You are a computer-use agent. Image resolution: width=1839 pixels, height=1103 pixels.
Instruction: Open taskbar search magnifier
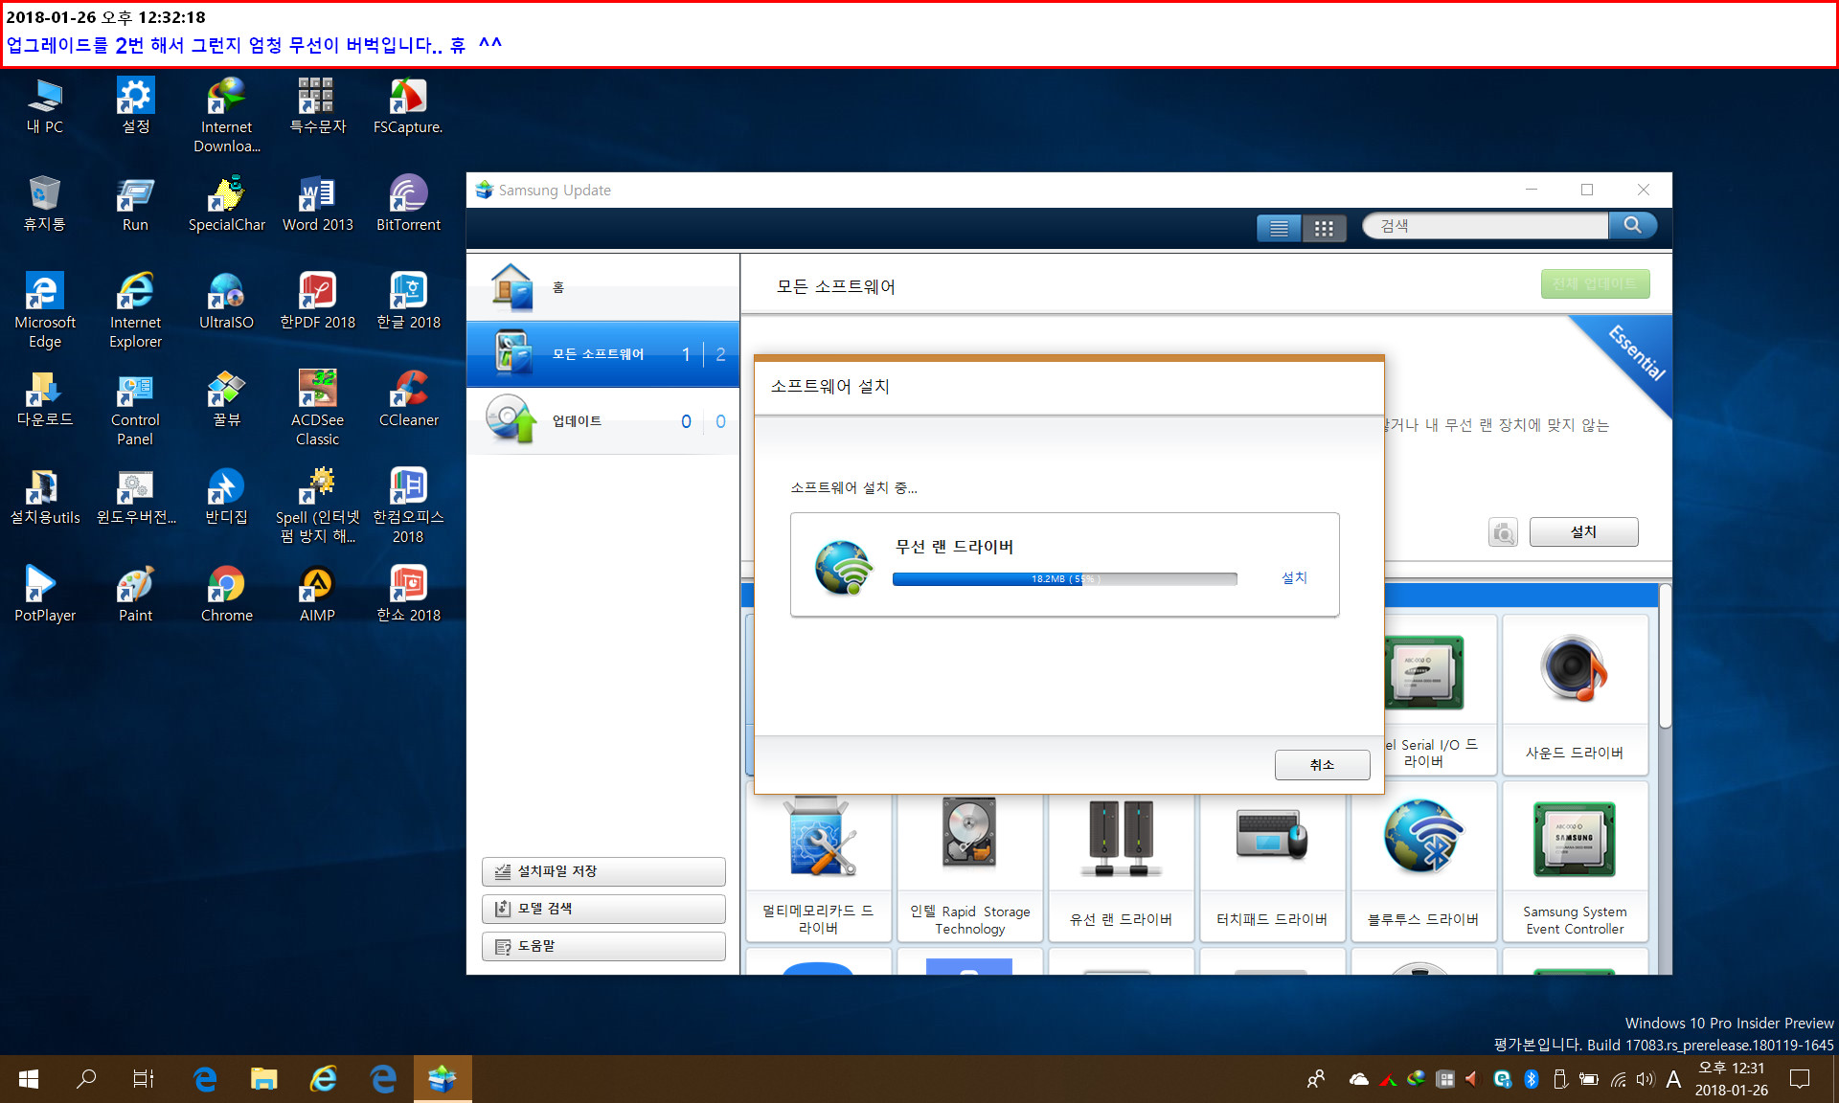[x=86, y=1079]
